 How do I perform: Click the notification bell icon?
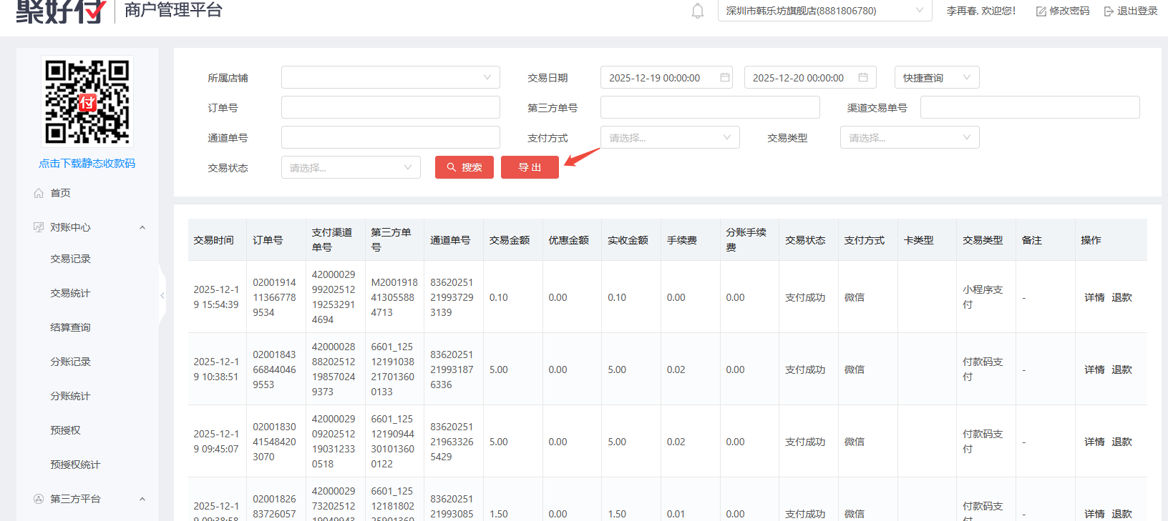pos(697,11)
